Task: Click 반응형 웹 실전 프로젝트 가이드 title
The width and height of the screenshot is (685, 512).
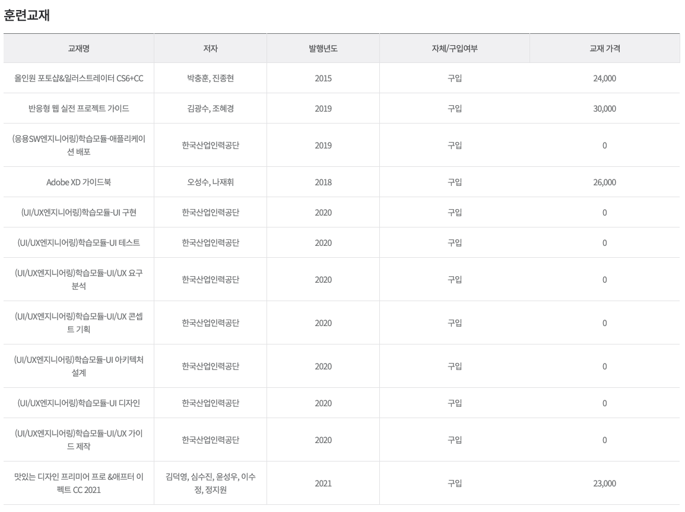Action: click(78, 109)
